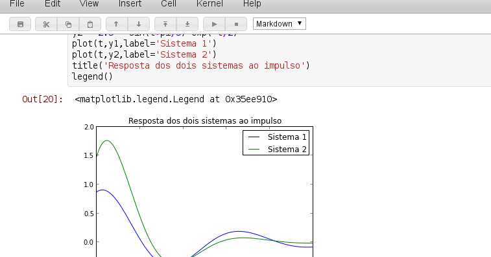The width and height of the screenshot is (491, 257).
Task: Run the cell with the play button
Action: (x=214, y=24)
